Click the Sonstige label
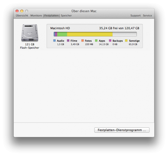168x156 pixels. pyautogui.click(x=134, y=41)
